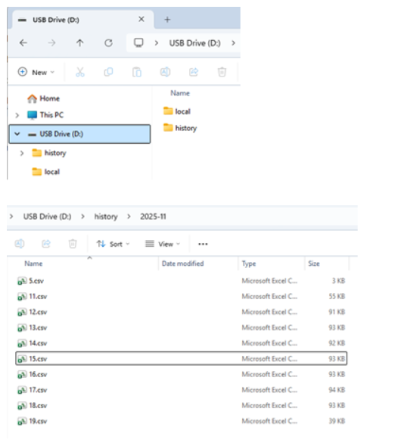Image resolution: width=398 pixels, height=443 pixels.
Task: Open the New item dropdown
Action: pyautogui.click(x=36, y=73)
